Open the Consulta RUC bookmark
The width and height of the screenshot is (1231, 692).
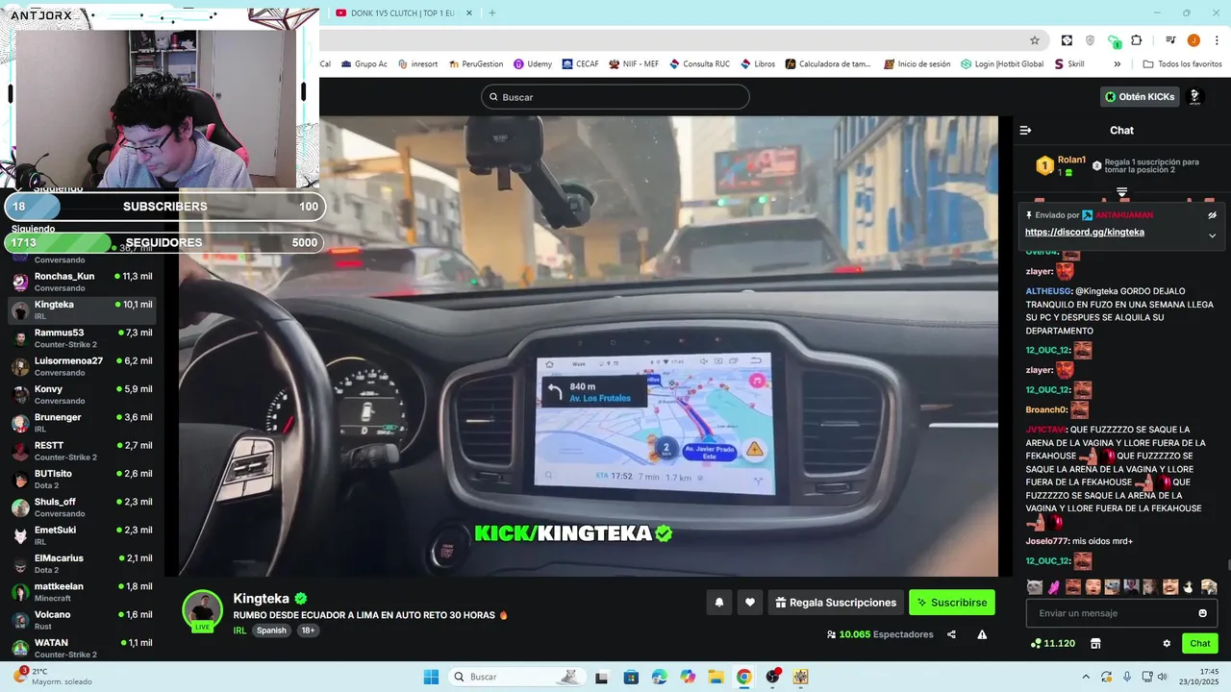[x=699, y=64]
